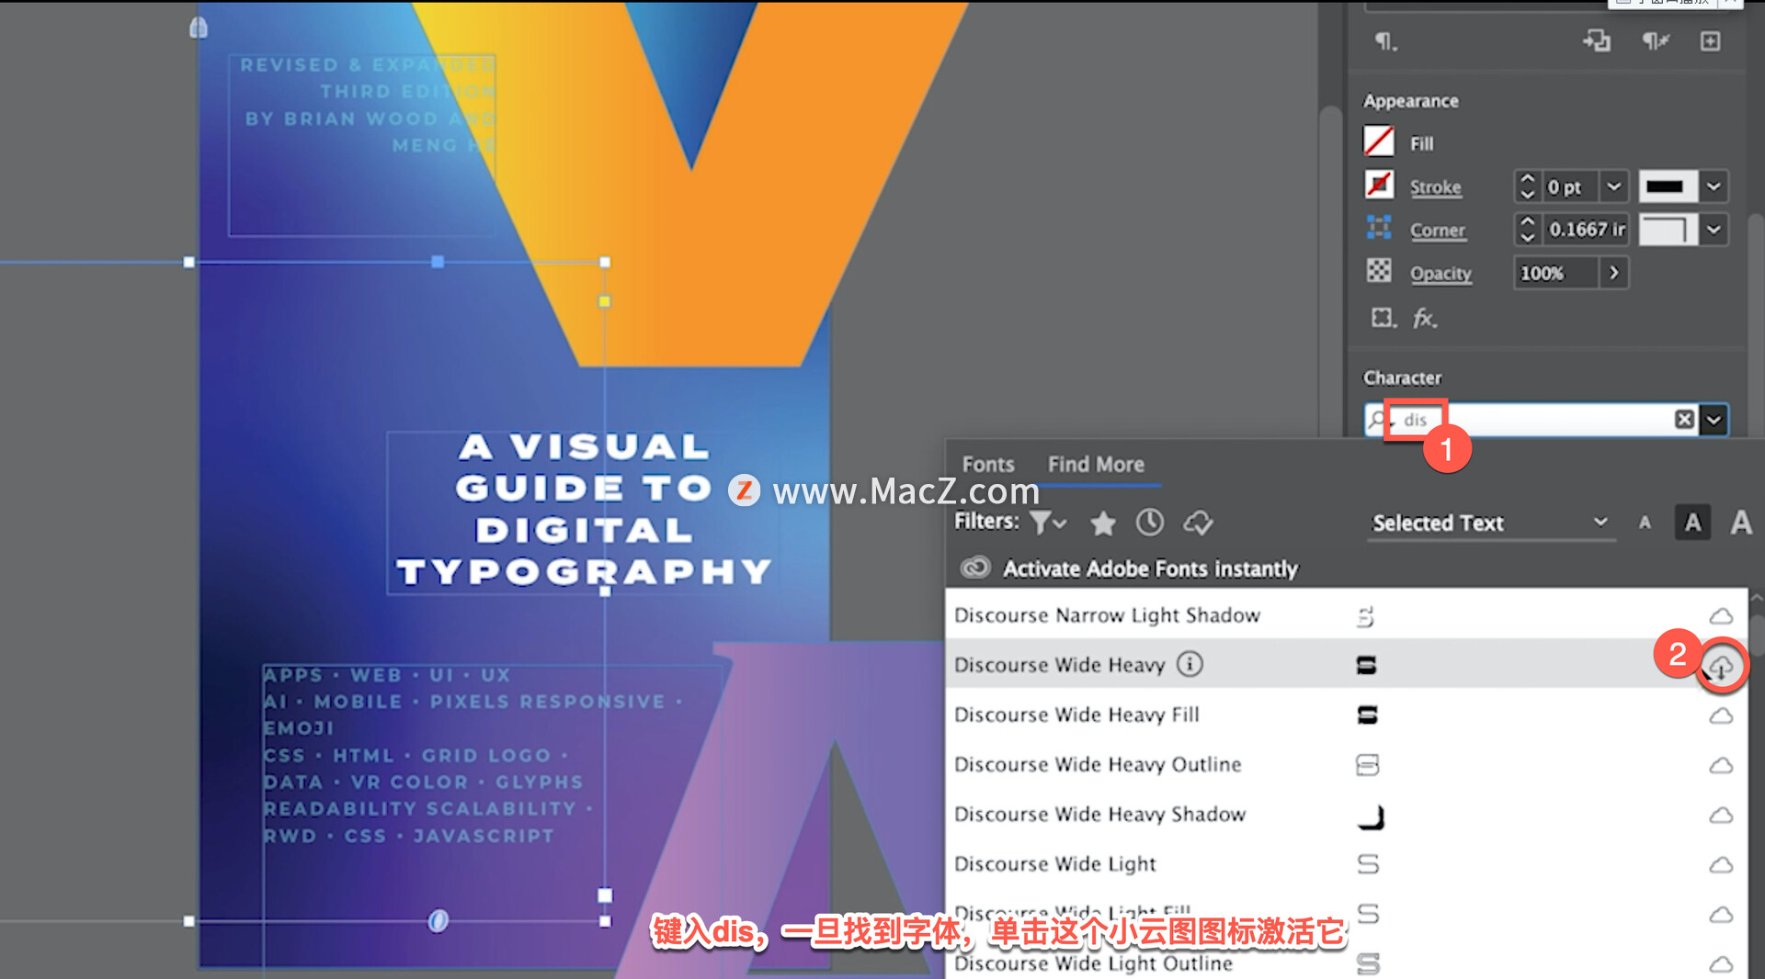Click the A VISUAL GUIDE title text frame
This screenshot has height=979, width=1765.
pos(583,511)
